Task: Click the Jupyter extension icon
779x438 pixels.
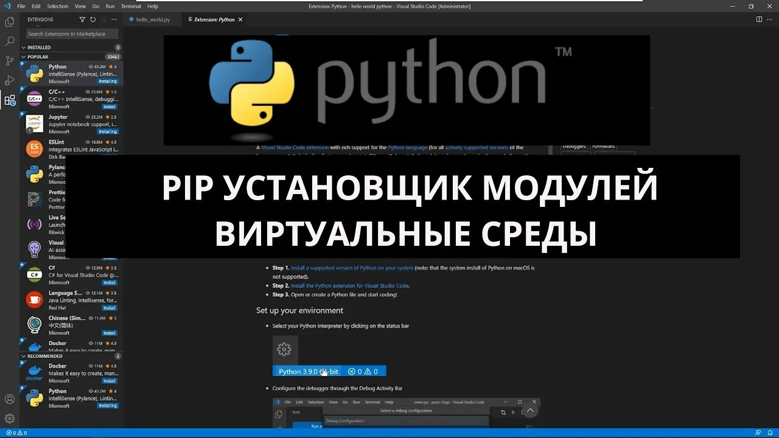Action: click(35, 123)
